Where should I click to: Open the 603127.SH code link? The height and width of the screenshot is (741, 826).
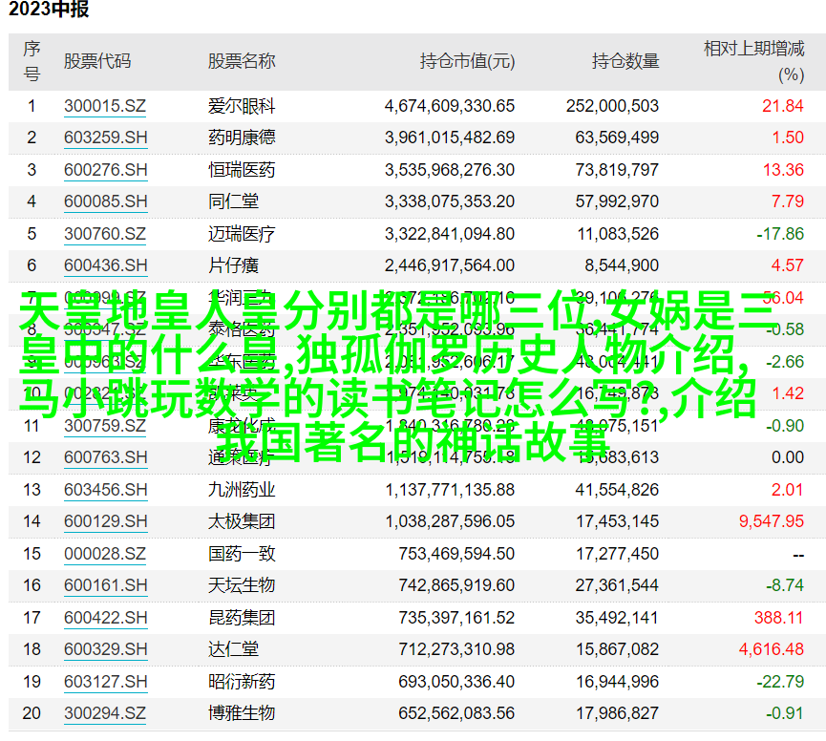(105, 682)
